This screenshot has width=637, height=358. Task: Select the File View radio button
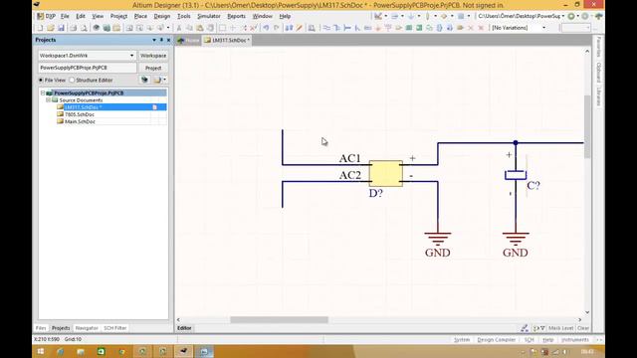point(41,80)
